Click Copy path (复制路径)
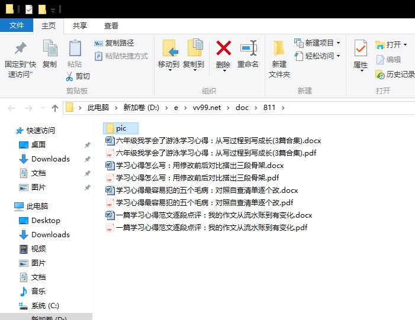The height and width of the screenshot is (320, 415). [x=114, y=43]
